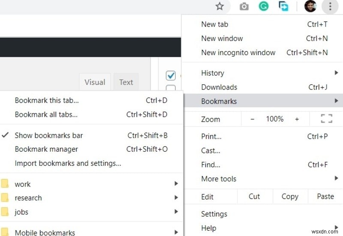Switch to the Visual editor tab
This screenshot has height=236, width=343.
coord(95,82)
